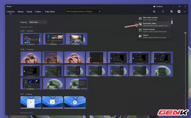Focus the search people, places box
This screenshot has height=118, width=191.
(x=84, y=11)
